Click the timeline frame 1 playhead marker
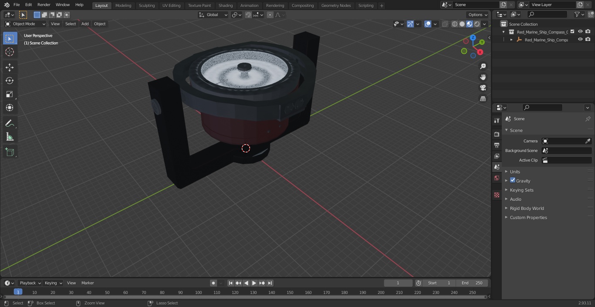Image resolution: width=595 pixels, height=307 pixels. click(x=18, y=292)
